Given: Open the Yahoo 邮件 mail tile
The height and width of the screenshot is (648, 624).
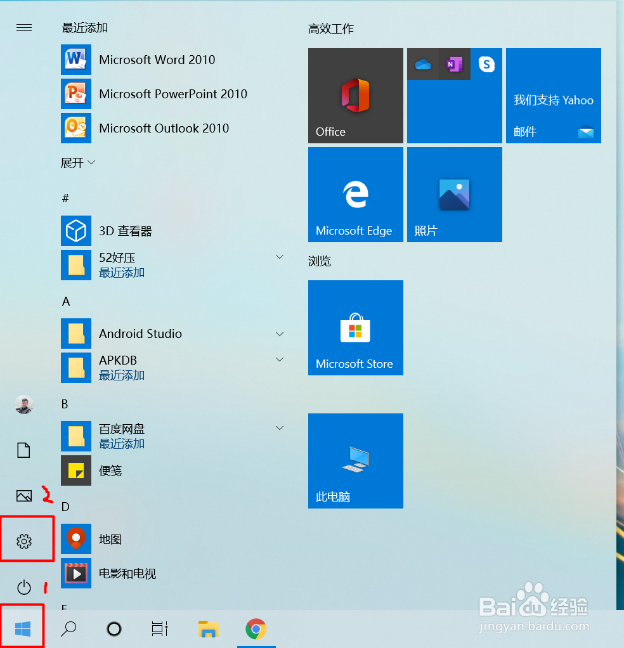Looking at the screenshot, I should (552, 95).
